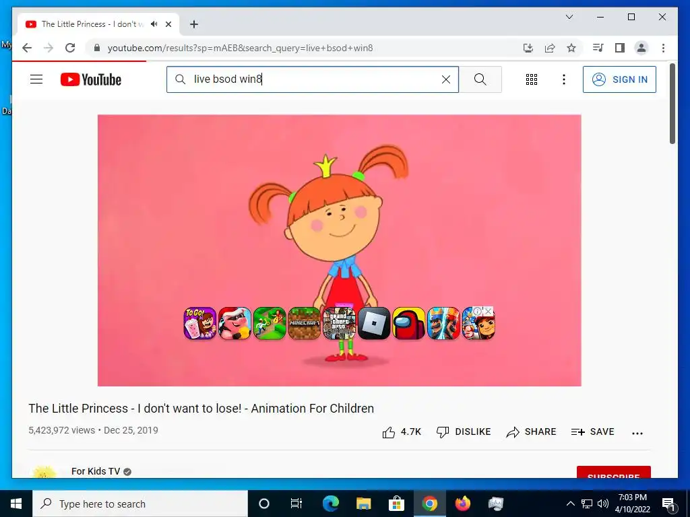Click the pig game ad icon
The image size is (690, 517).
coord(234,323)
